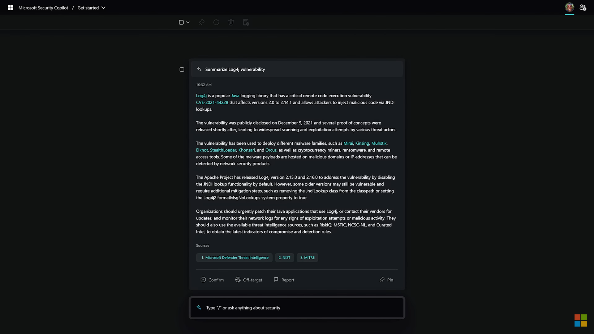Click the trash delete icon in the toolbar
Screen dimensions: 594x334
tap(231, 22)
